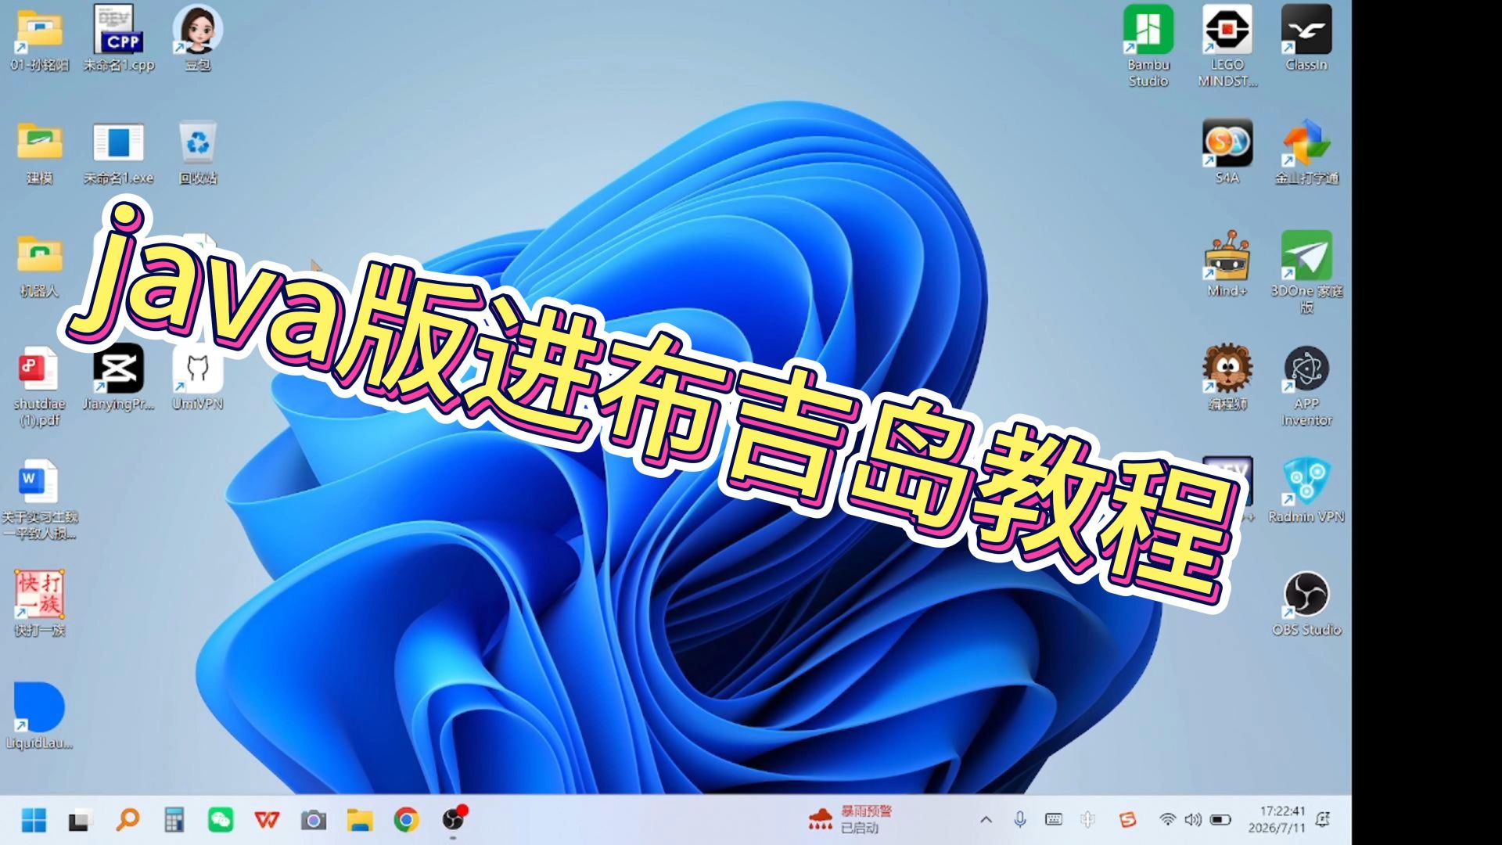Open the S4A desktop shortcut
Viewport: 1502px width, 845px height.
pyautogui.click(x=1227, y=152)
